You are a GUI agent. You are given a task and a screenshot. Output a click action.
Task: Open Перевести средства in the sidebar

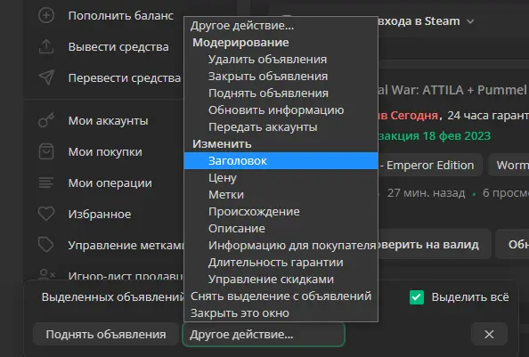click(x=125, y=77)
